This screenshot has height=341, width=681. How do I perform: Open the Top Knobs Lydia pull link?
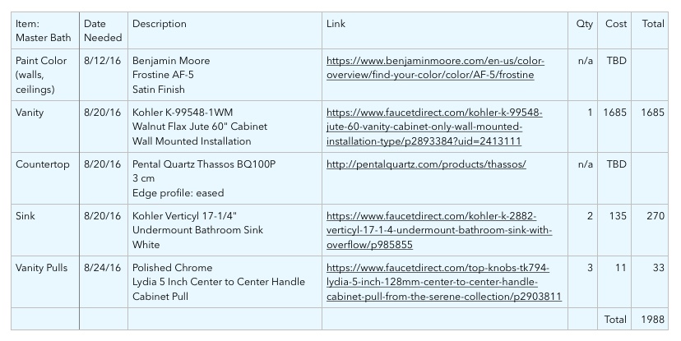(x=444, y=282)
